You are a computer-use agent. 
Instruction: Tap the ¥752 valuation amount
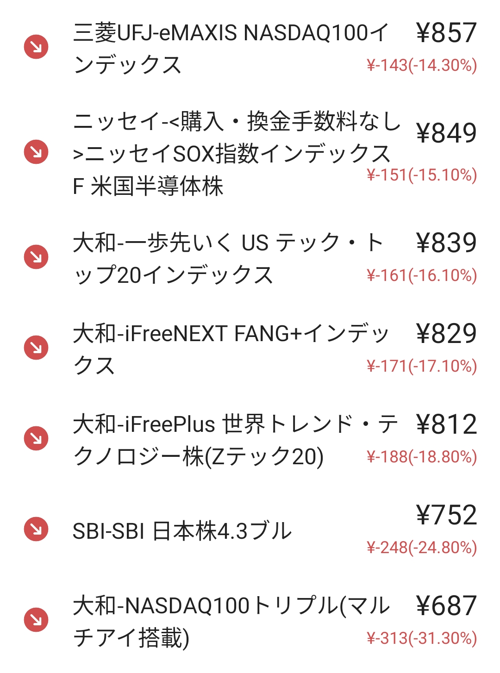point(446,515)
